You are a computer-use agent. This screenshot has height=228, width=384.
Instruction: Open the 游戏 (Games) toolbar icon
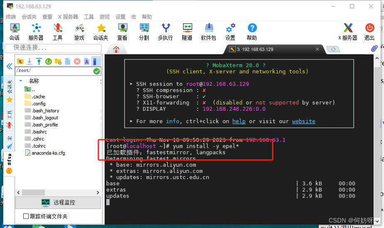79,32
